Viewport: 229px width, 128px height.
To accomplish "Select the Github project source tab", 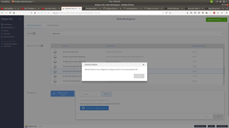I will pos(106,94).
